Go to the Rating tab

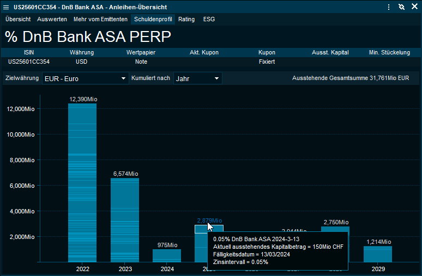point(186,19)
